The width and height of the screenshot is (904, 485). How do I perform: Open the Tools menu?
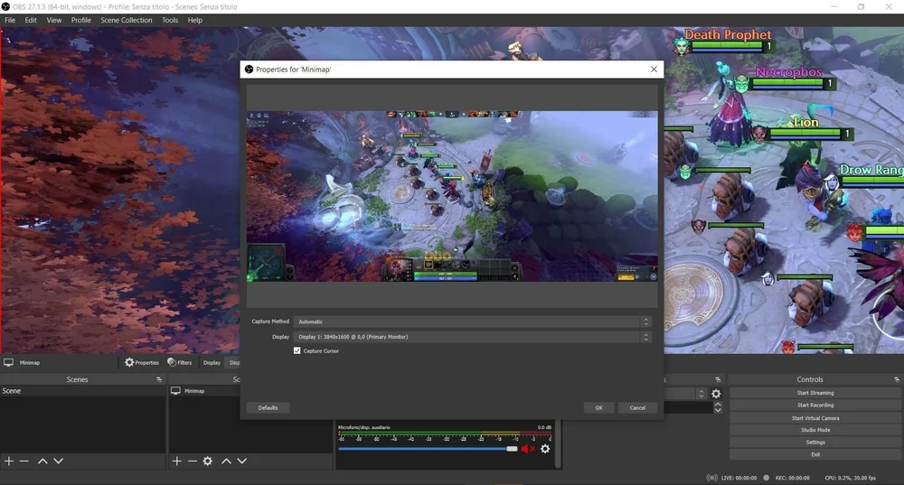[x=170, y=20]
